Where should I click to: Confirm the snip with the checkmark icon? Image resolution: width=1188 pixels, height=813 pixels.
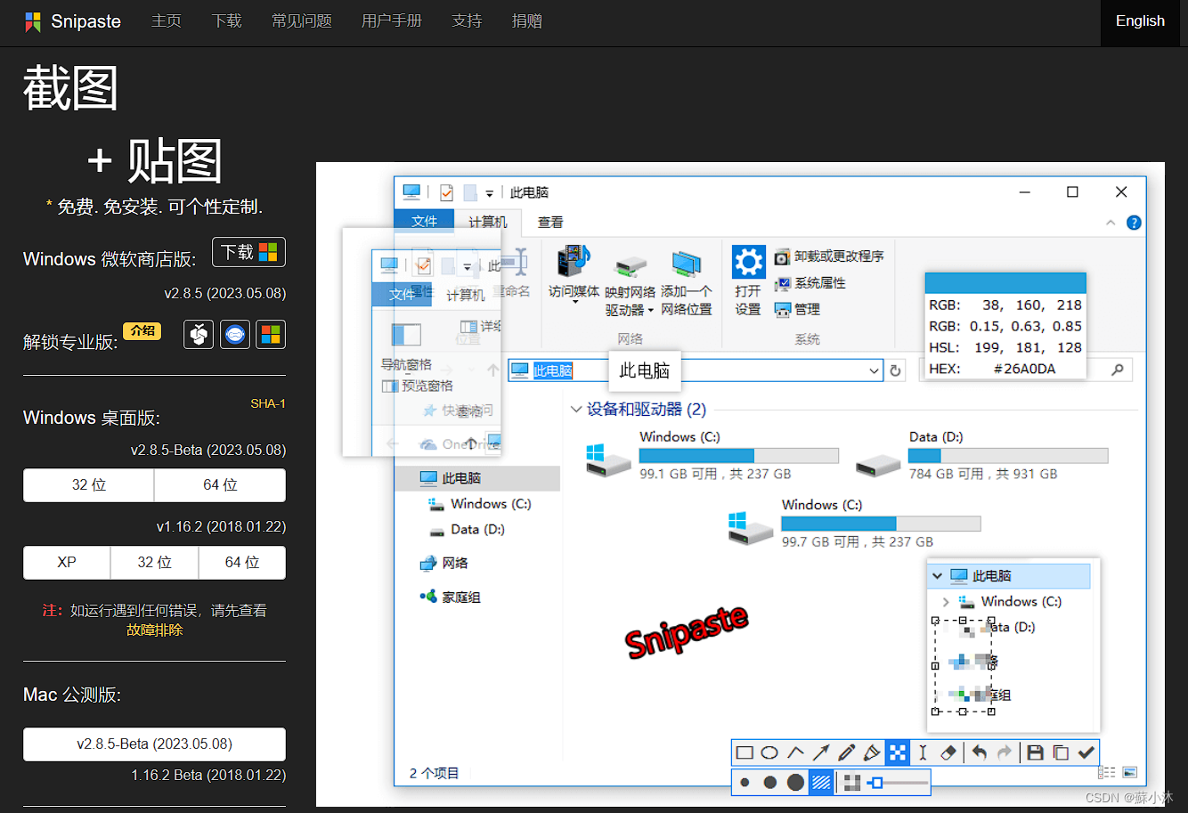point(1086,752)
